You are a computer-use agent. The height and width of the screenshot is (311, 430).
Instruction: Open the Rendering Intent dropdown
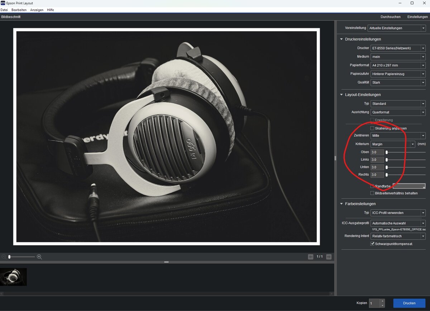pyautogui.click(x=398, y=236)
